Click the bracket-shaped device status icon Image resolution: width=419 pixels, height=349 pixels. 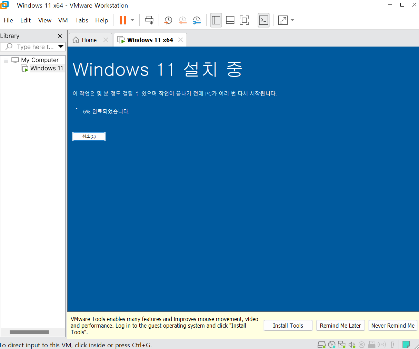tap(392, 344)
